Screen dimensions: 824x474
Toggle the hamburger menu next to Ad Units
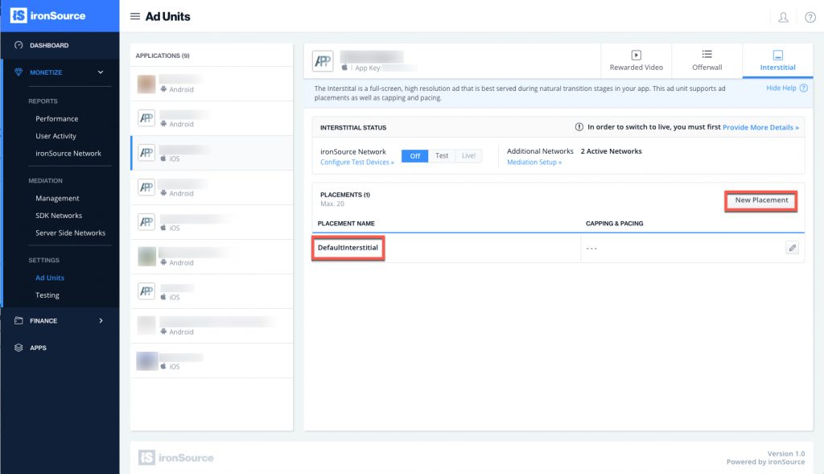click(x=135, y=16)
